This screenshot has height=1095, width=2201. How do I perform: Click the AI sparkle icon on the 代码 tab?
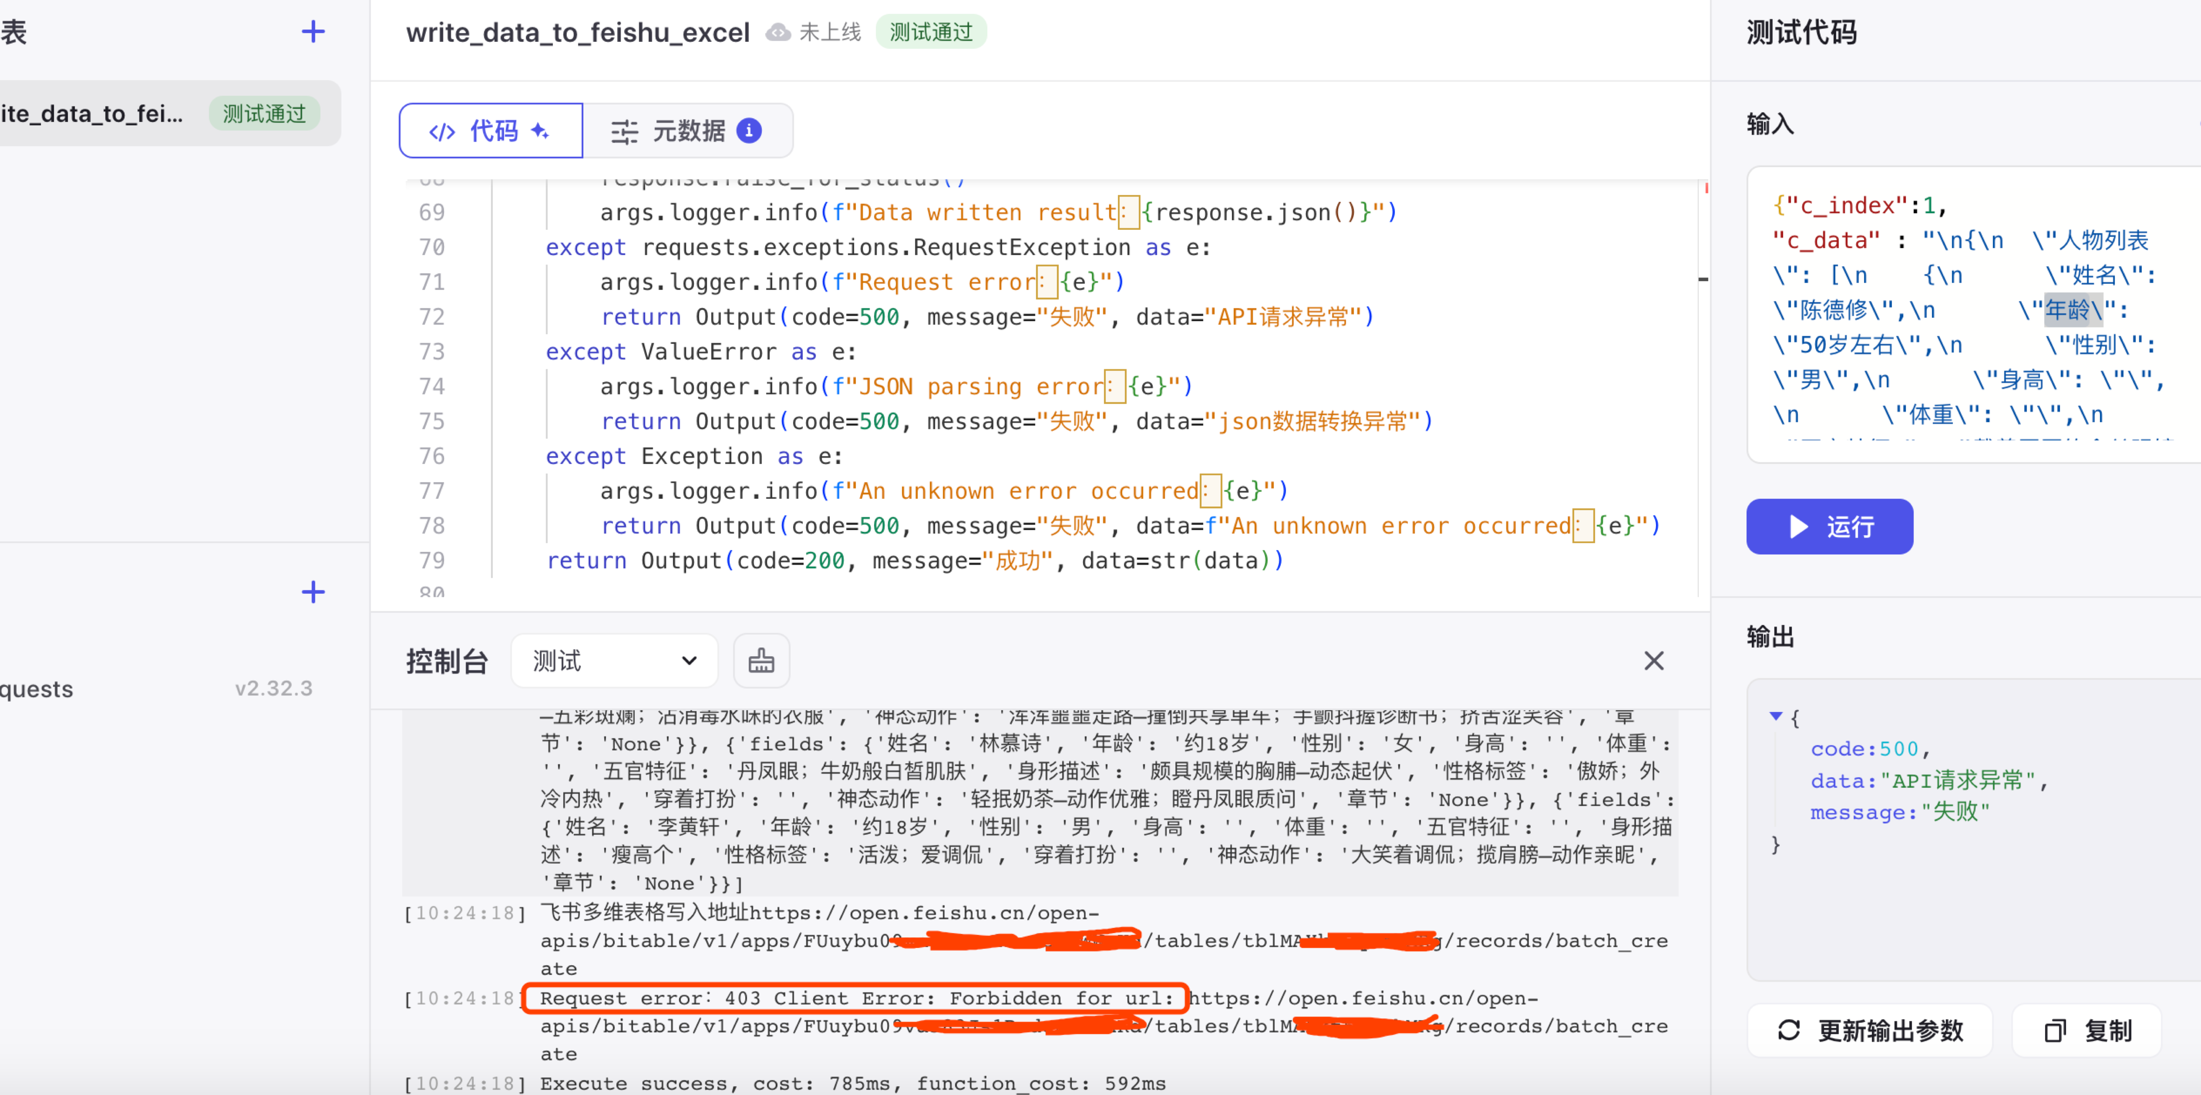tap(539, 131)
